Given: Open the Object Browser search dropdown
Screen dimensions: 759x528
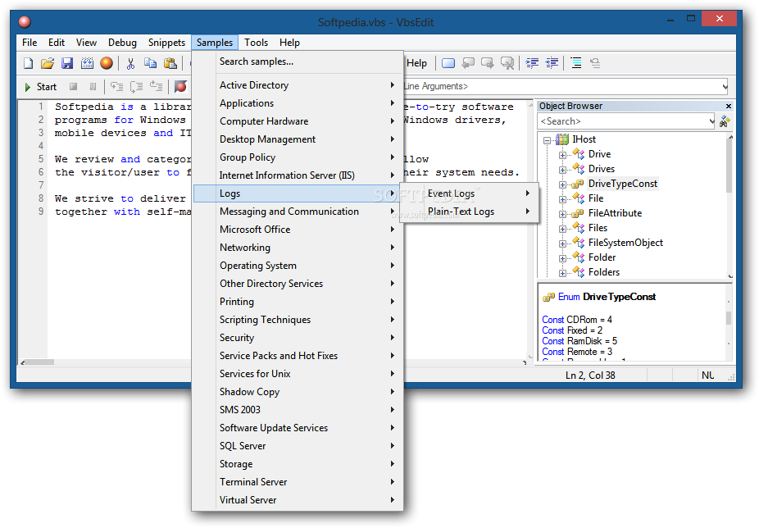Looking at the screenshot, I should point(711,121).
